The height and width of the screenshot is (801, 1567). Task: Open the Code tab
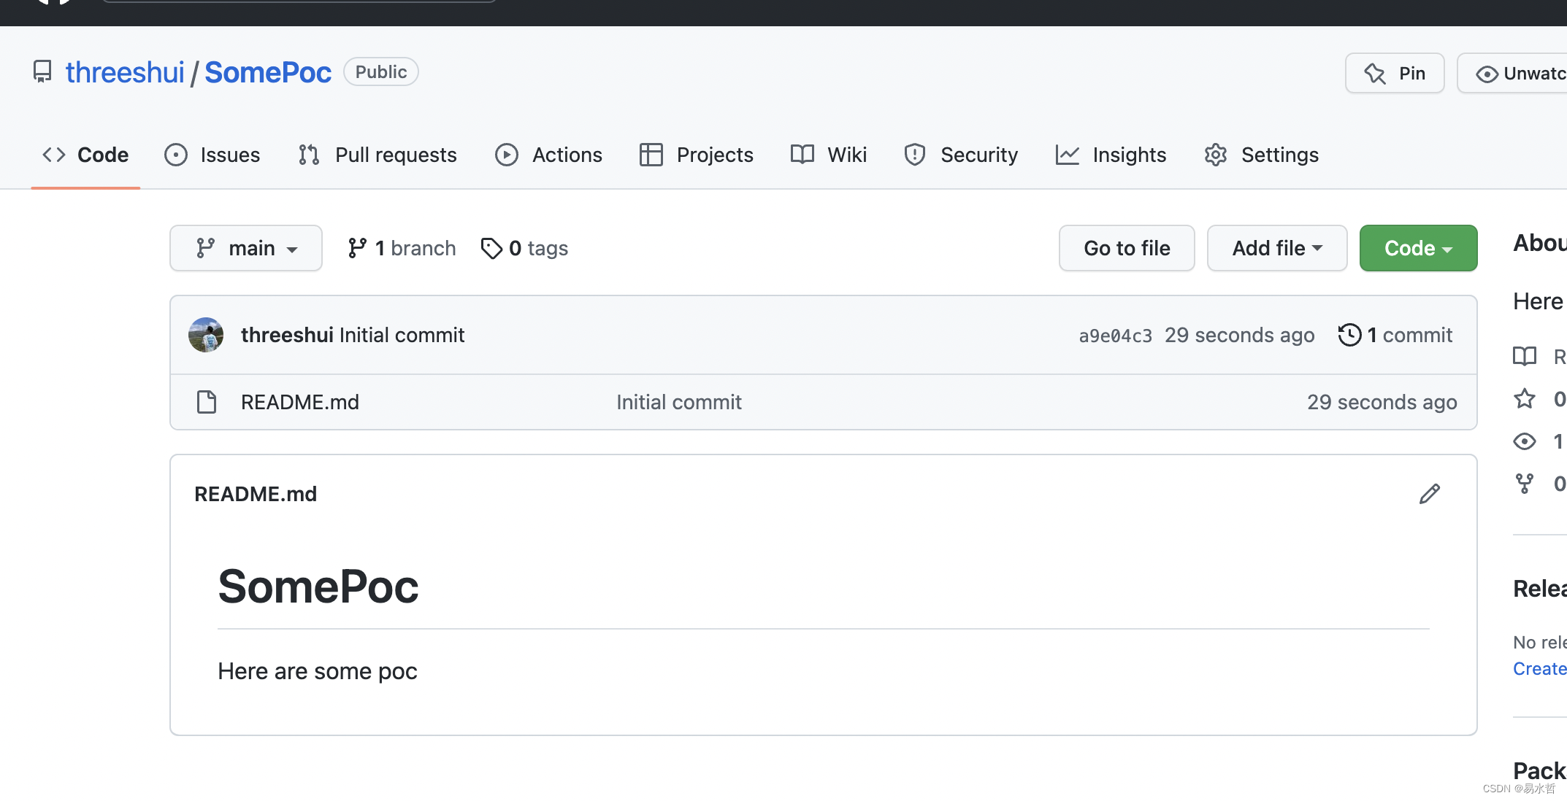(85, 155)
